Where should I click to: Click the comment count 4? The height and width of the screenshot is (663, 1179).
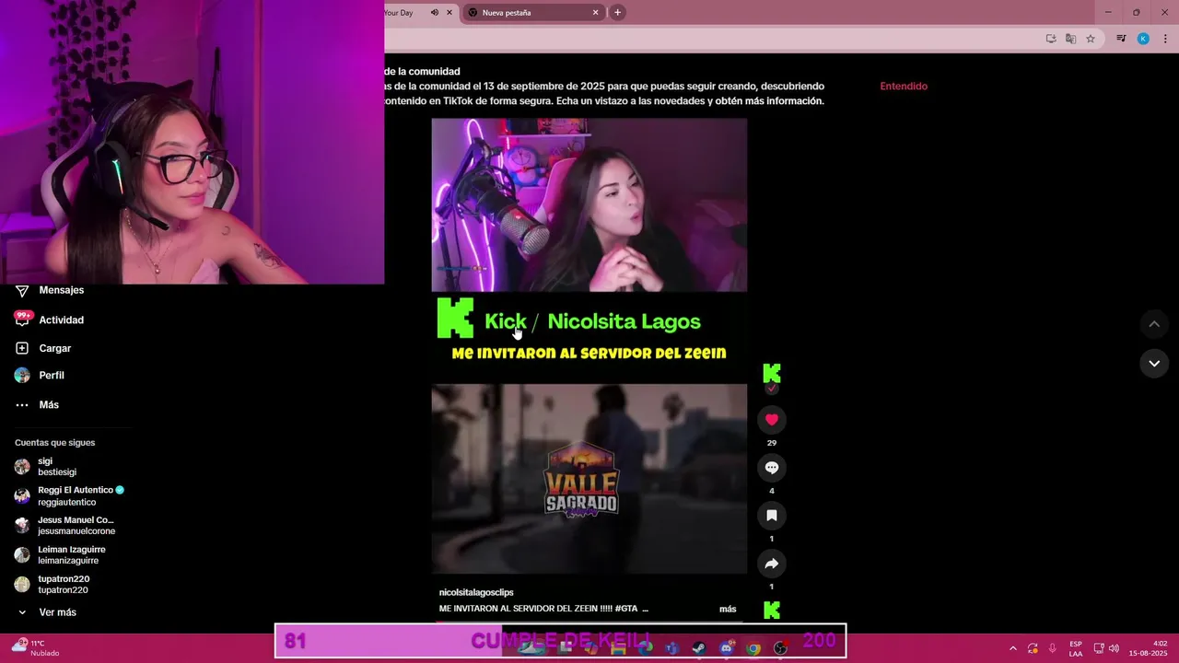tap(772, 491)
